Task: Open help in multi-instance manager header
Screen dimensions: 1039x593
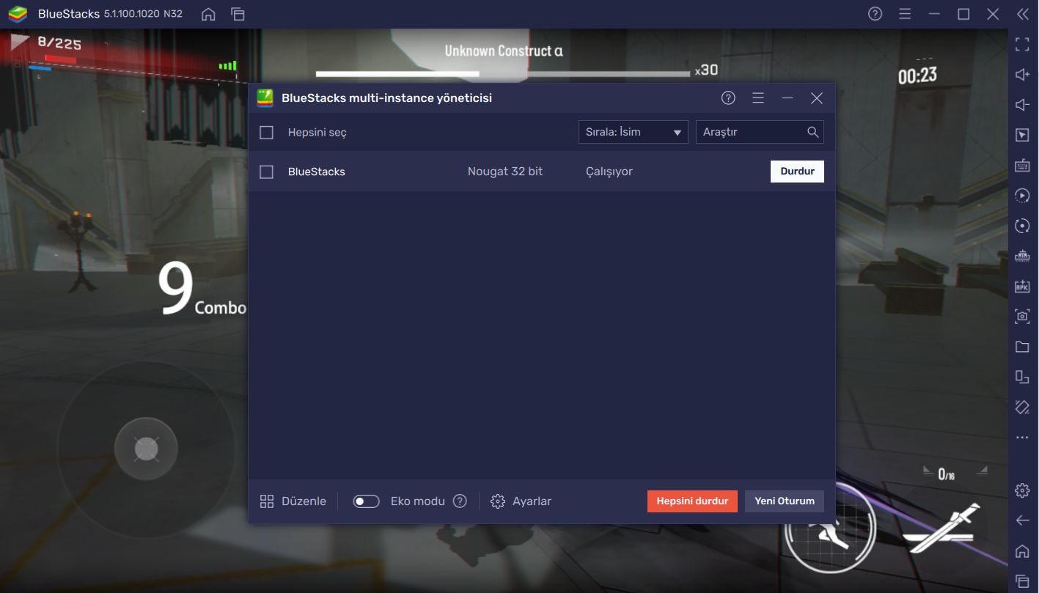Action: [x=728, y=98]
